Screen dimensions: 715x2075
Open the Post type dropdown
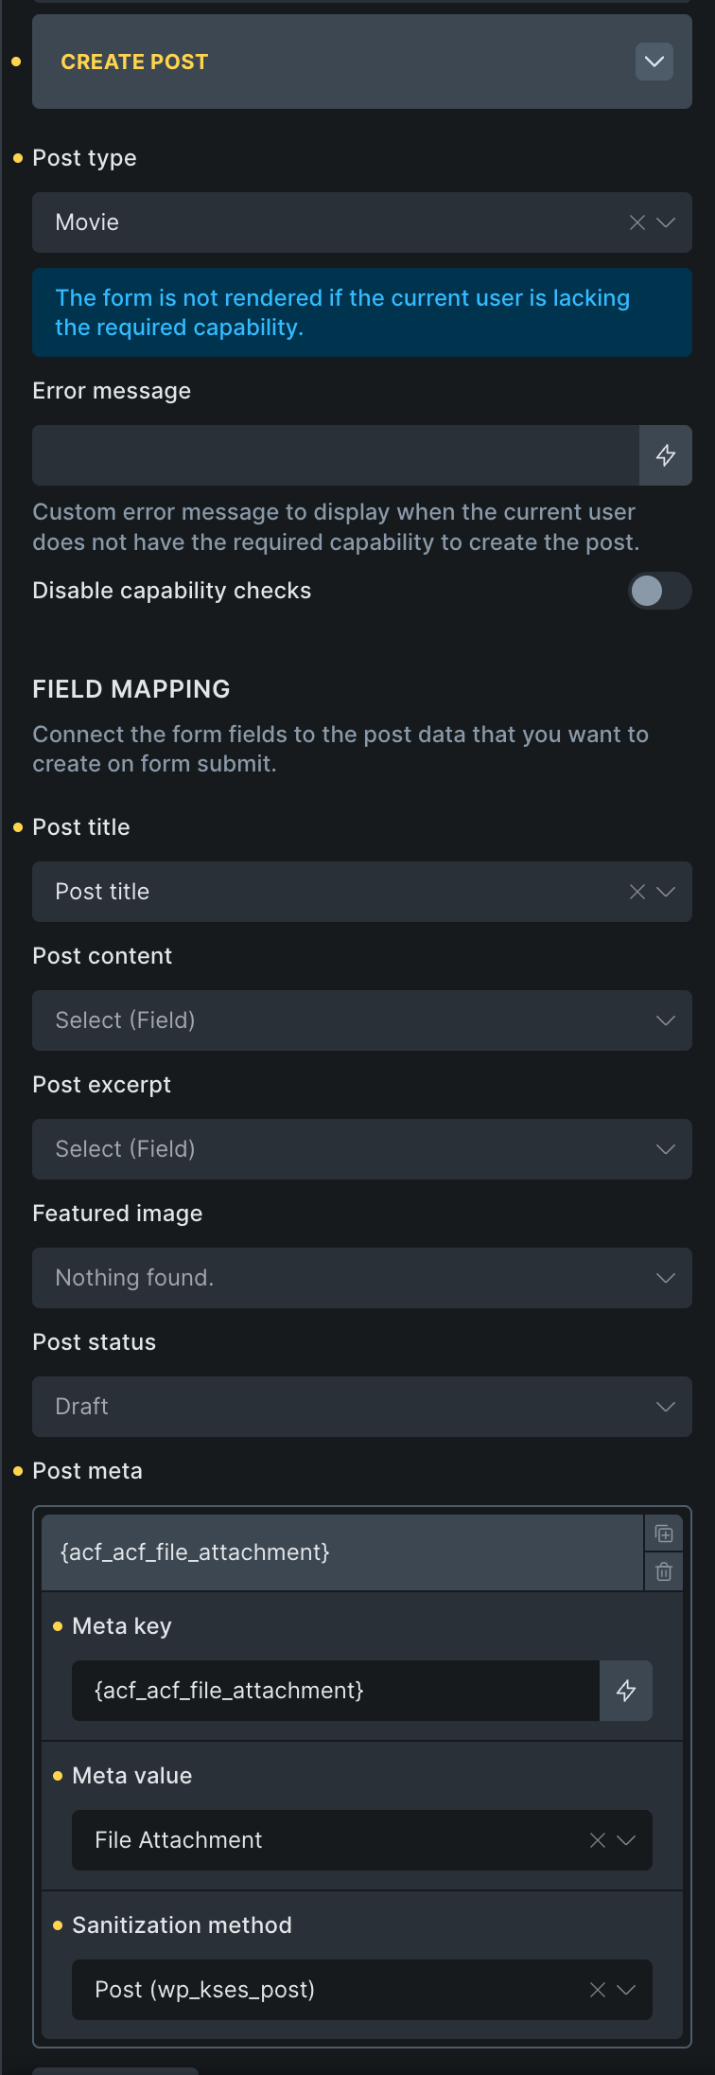click(666, 222)
